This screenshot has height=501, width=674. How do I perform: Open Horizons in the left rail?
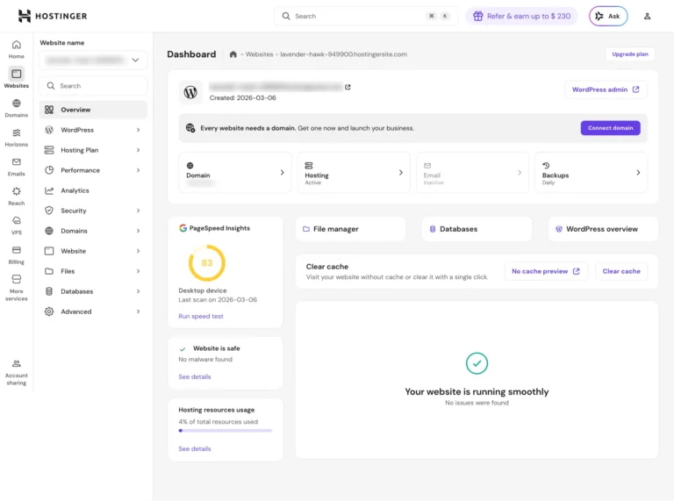pos(17,138)
